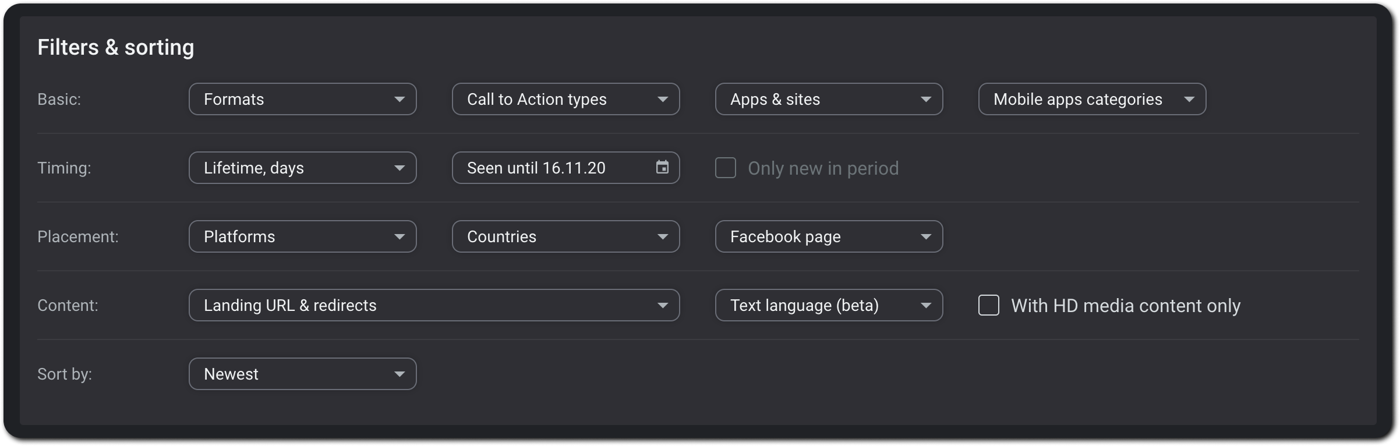
Task: Click the Apps & sites dropdown arrow
Action: click(x=926, y=100)
